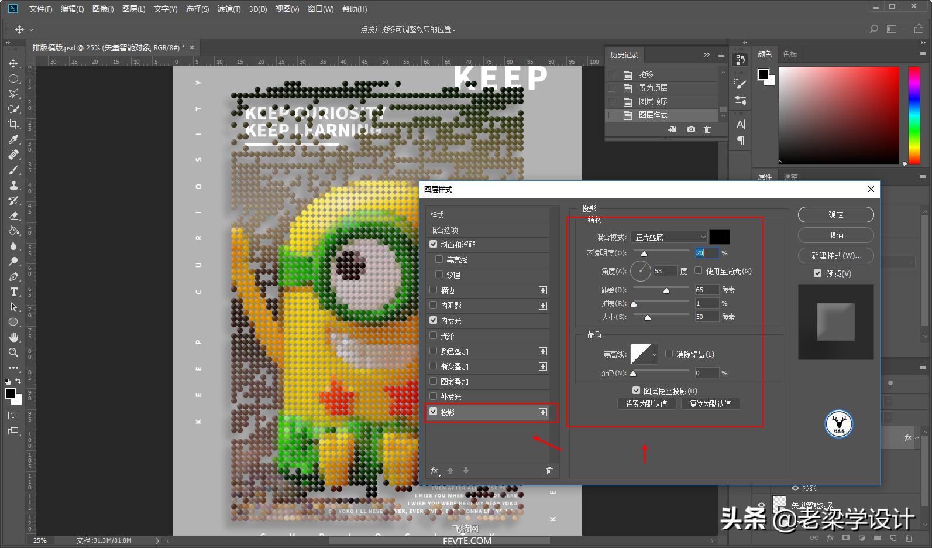Open the 等高线 contour picker arrow

(x=655, y=354)
